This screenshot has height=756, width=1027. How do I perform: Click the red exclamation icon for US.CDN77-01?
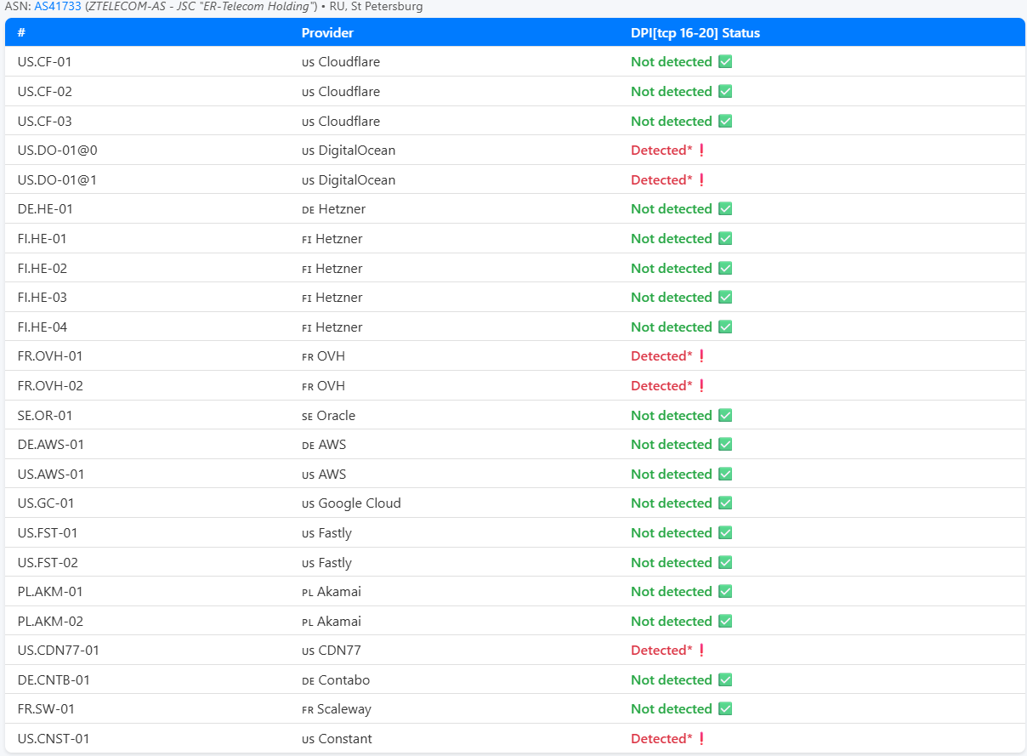click(701, 651)
